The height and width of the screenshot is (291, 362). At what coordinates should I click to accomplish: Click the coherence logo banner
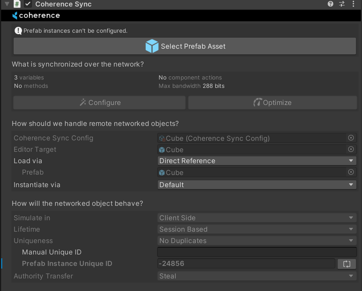[x=36, y=16]
